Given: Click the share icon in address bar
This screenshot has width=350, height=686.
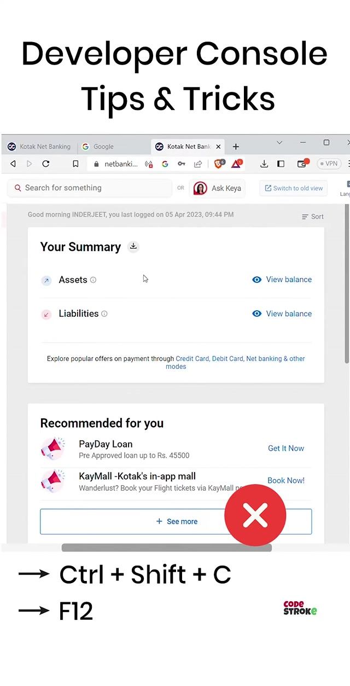Looking at the screenshot, I should click(198, 164).
